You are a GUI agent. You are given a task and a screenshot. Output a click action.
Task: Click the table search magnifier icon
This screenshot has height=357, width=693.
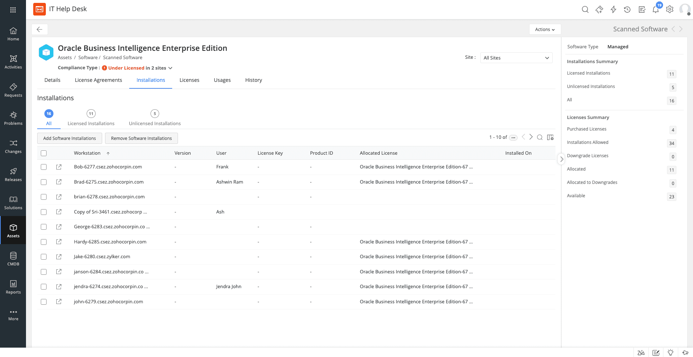[x=540, y=137]
